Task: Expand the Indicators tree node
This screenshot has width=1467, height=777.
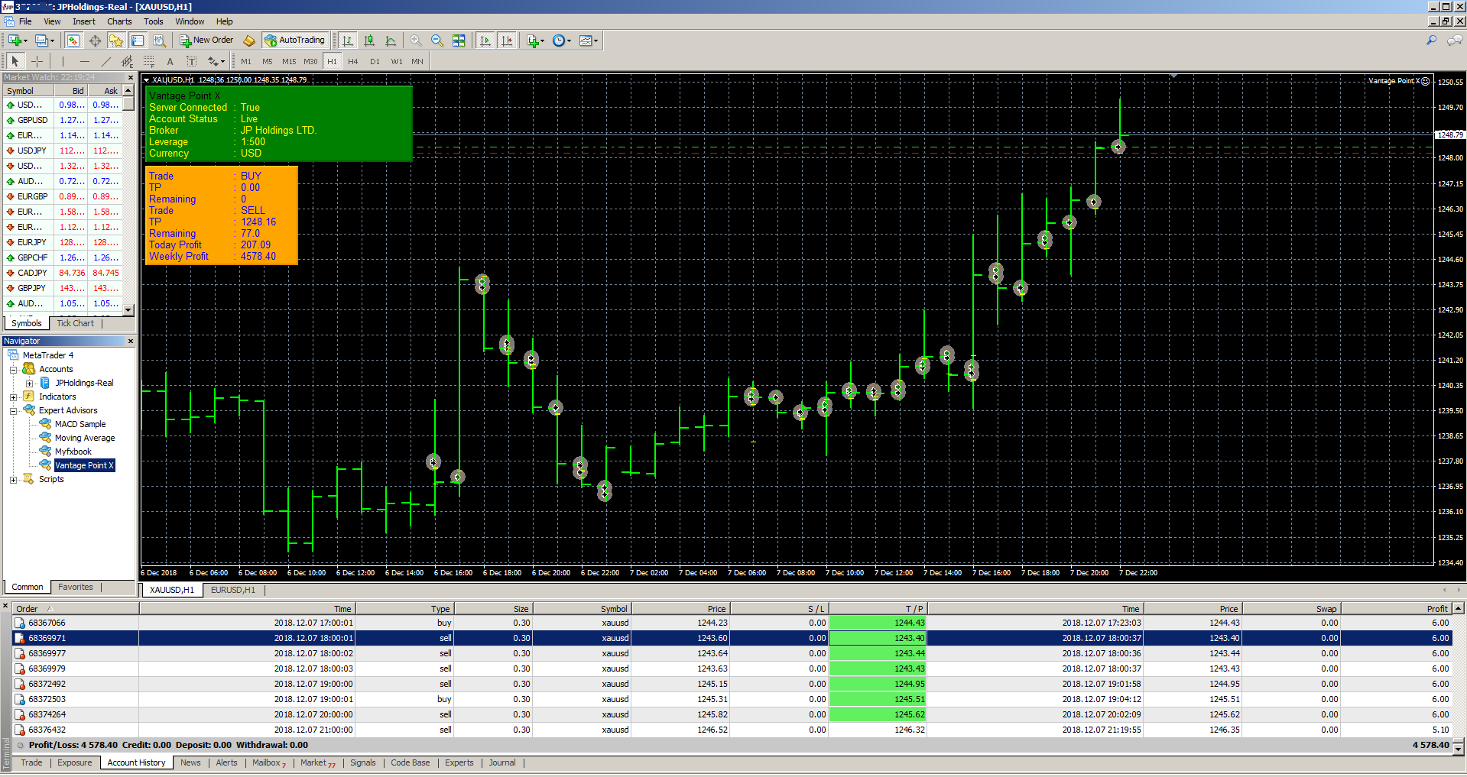Action: [x=13, y=397]
